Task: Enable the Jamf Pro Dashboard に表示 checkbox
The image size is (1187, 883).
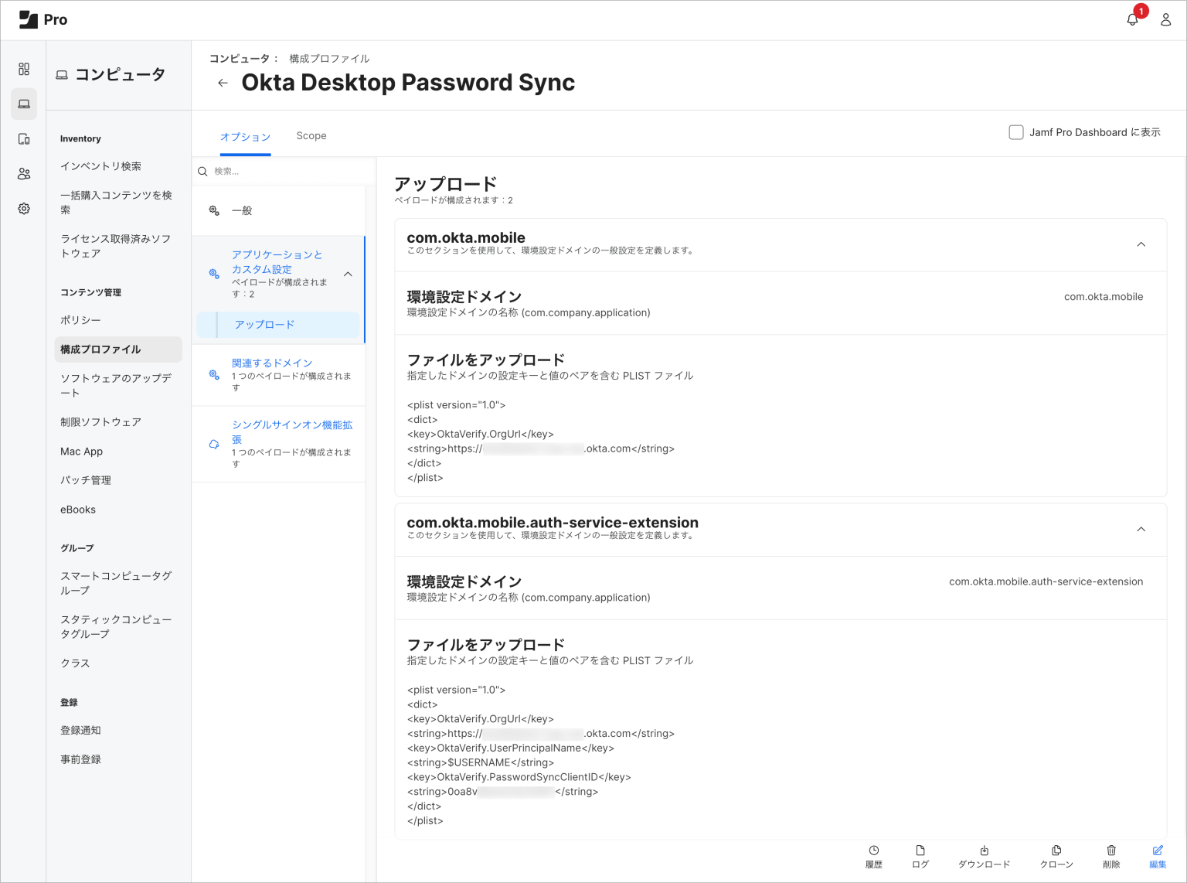Action: (1016, 132)
